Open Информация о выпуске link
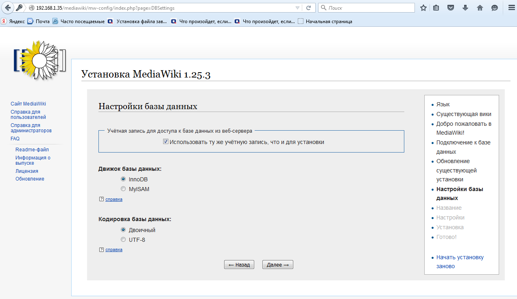 click(33, 160)
